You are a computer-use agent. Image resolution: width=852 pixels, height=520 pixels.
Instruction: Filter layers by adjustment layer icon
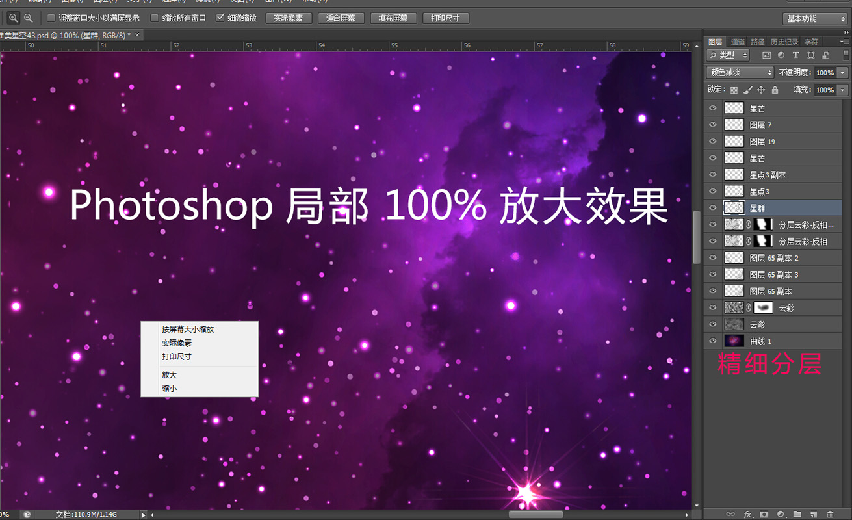pyautogui.click(x=781, y=56)
